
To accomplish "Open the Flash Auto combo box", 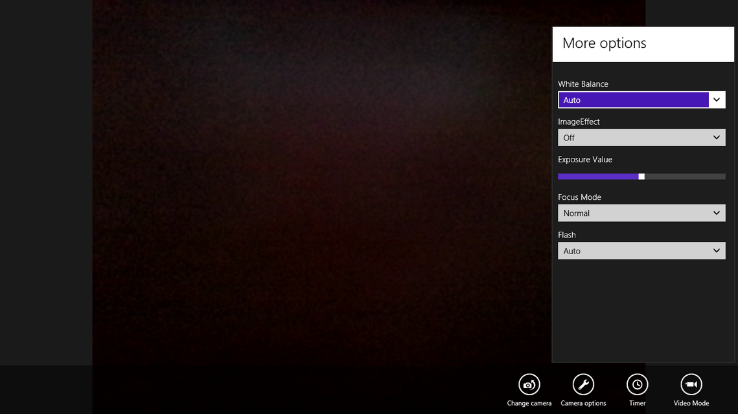I will pos(633,251).
